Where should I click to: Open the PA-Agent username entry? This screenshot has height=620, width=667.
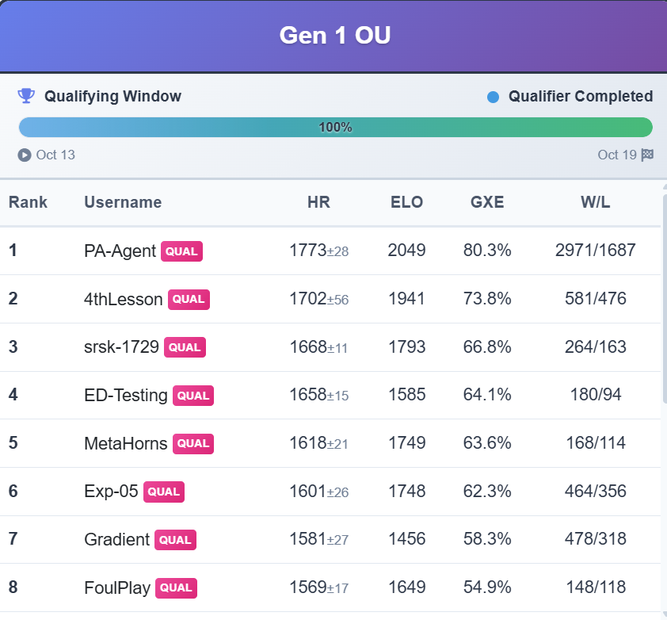click(x=120, y=251)
